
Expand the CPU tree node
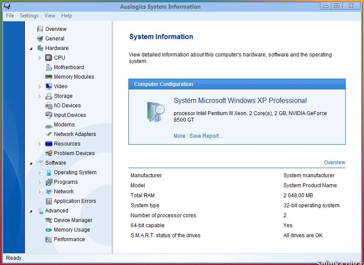pos(40,58)
